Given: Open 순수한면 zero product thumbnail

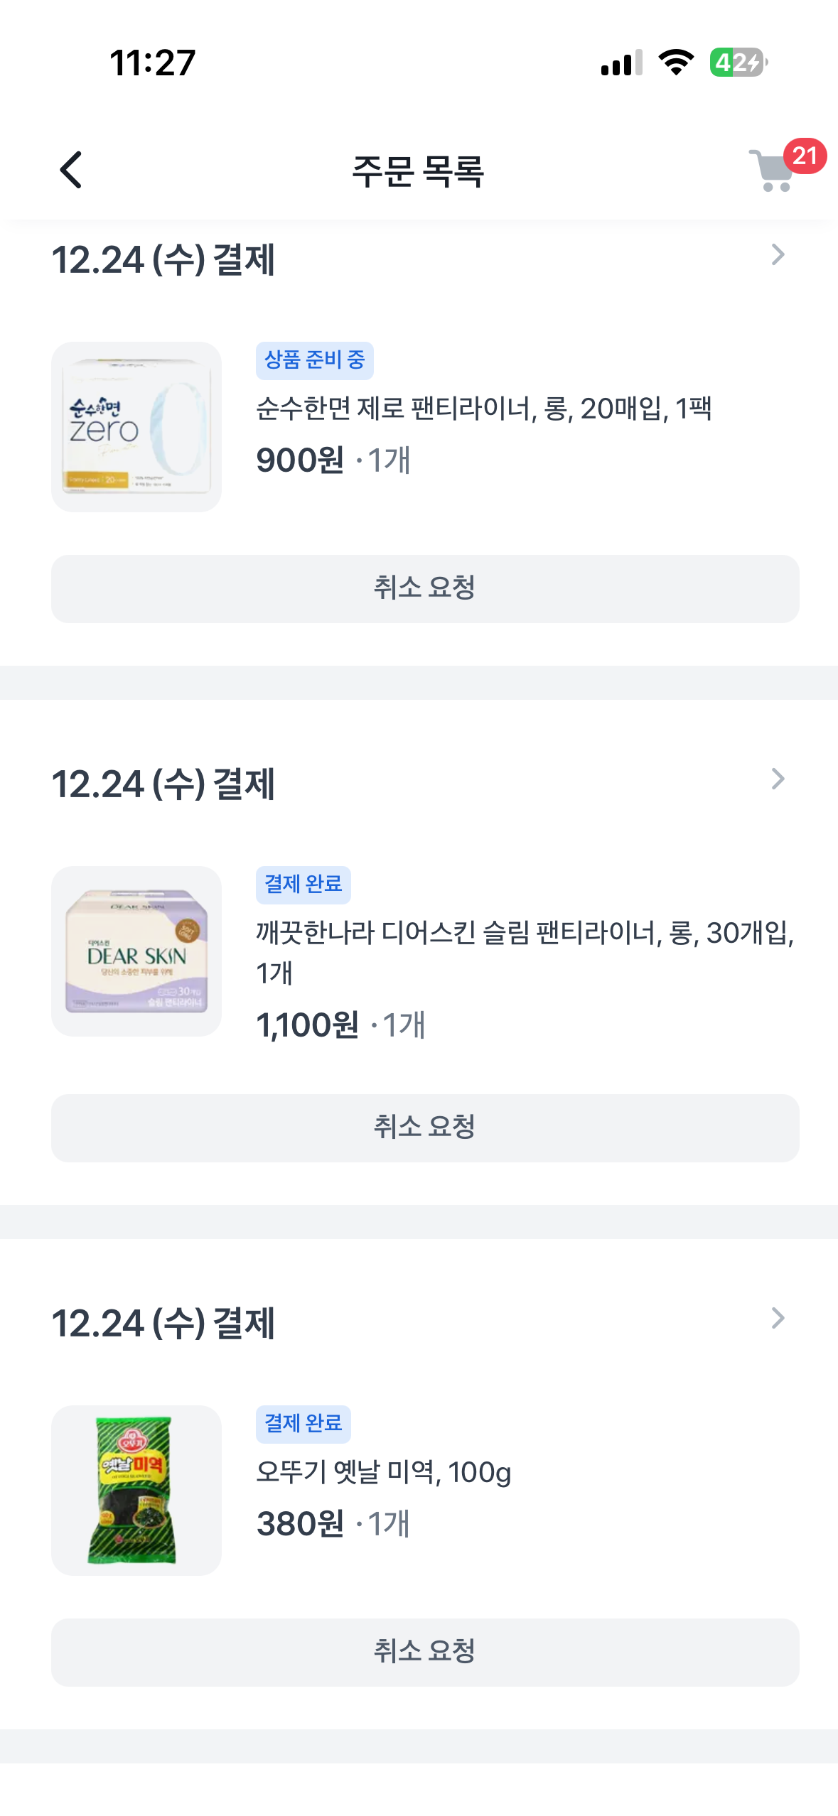Looking at the screenshot, I should coord(136,427).
